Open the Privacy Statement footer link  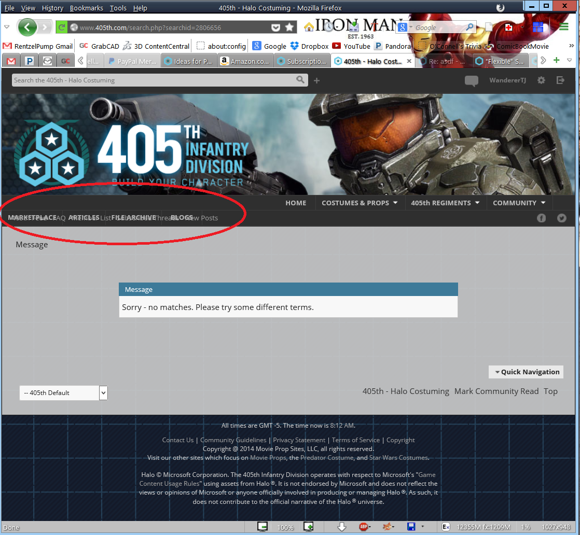299,440
